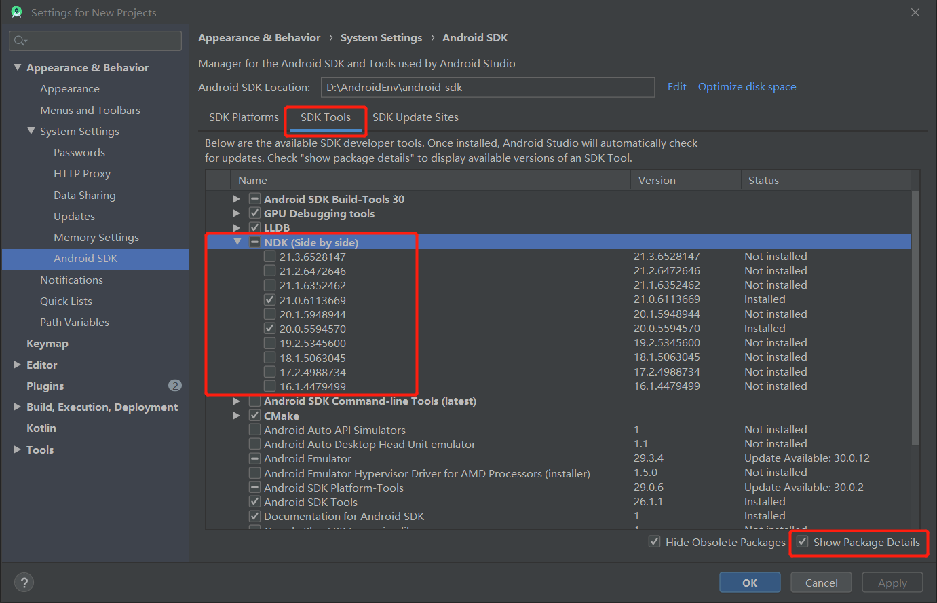Uncheck the NDK 21.0.6113669 checkbox
Image resolution: width=937 pixels, height=603 pixels.
270,300
